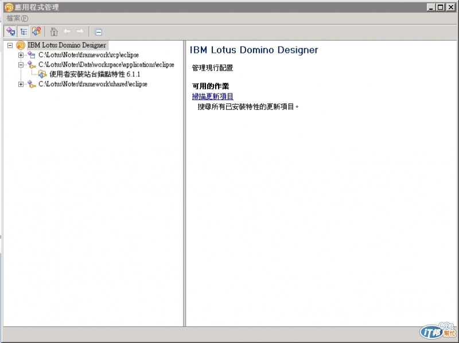Click the 應用程式管理 title bar icon

click(9, 7)
